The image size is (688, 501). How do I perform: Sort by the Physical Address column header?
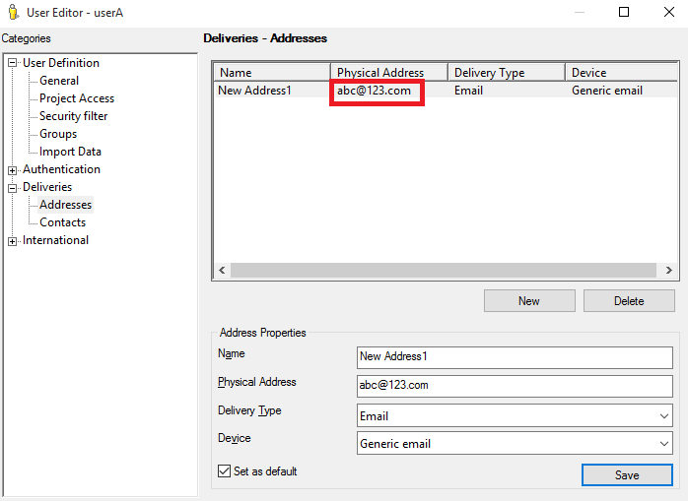click(388, 73)
